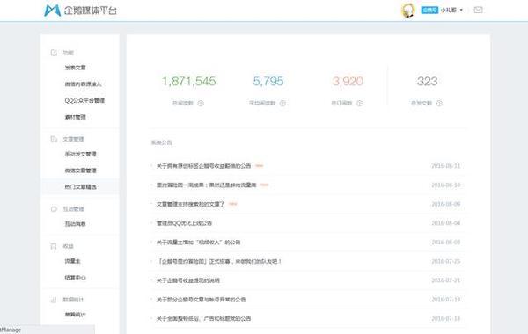528x334 pixels.
Task: Open the announcement dated 2016-08-10
Action: [207, 185]
